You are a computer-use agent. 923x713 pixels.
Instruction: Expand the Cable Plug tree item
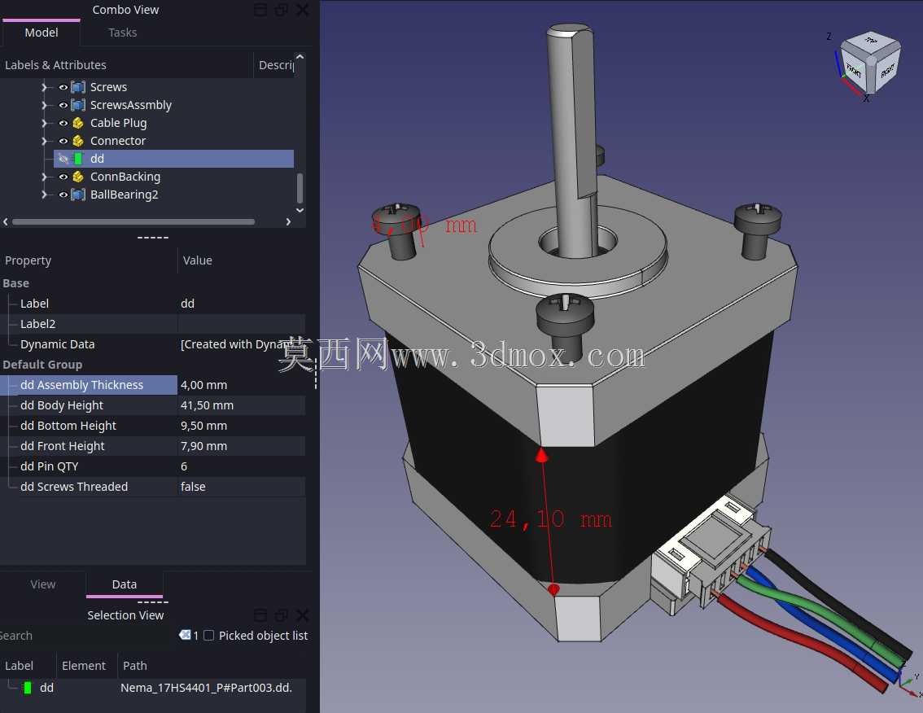pyautogui.click(x=44, y=123)
